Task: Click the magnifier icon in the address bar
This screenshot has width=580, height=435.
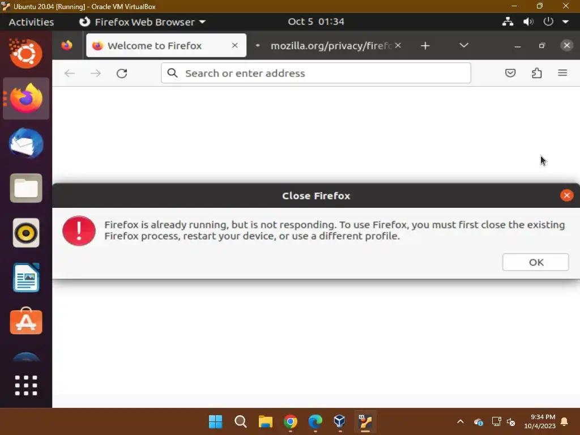Action: (x=172, y=73)
